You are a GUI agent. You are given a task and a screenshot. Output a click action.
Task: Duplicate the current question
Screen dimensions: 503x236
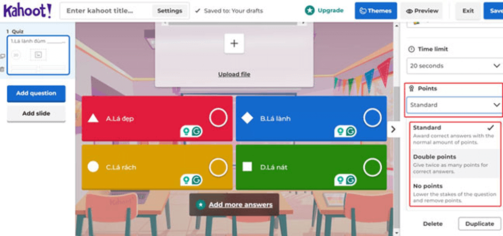coord(480,224)
